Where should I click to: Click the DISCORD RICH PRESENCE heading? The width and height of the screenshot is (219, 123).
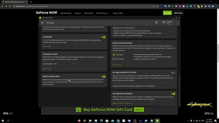point(123,94)
